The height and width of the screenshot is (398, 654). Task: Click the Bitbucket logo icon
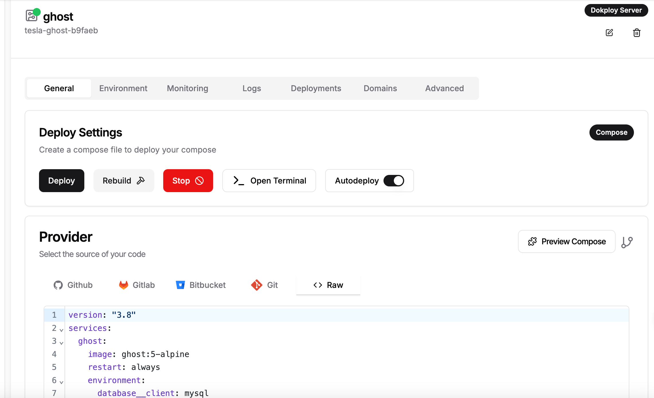(180, 285)
